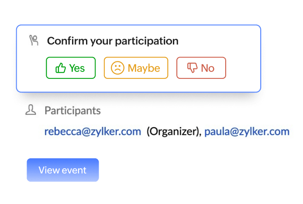Open the paula@zylker.com email link
Image resolution: width=303 pixels, height=204 pixels.
[x=247, y=131]
